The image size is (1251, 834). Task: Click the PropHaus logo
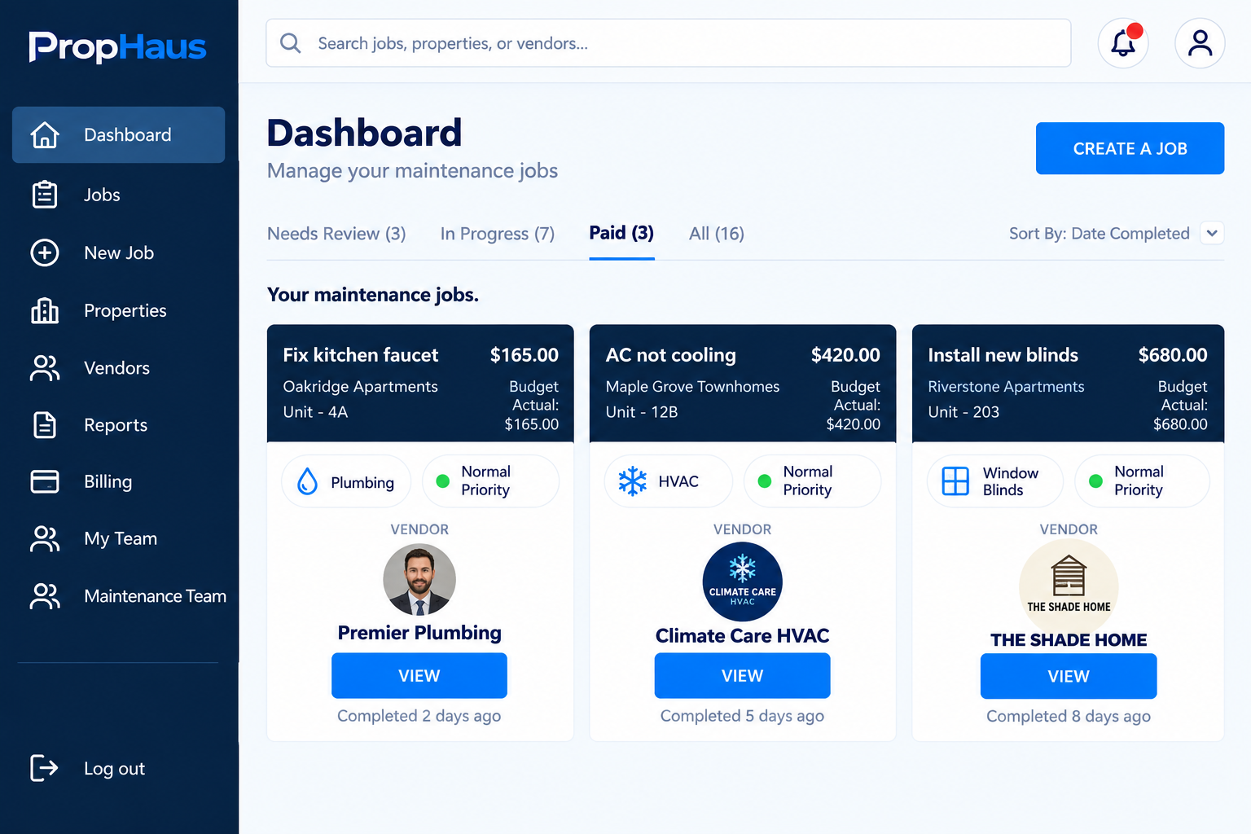(x=117, y=46)
